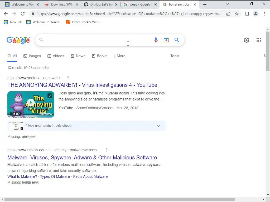Reload the current page
This screenshot has width=270, height=202.
pyautogui.click(x=23, y=14)
